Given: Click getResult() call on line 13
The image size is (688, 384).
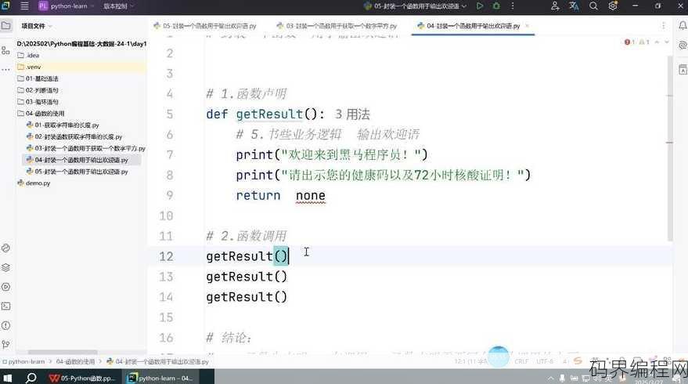Looking at the screenshot, I should (247, 277).
